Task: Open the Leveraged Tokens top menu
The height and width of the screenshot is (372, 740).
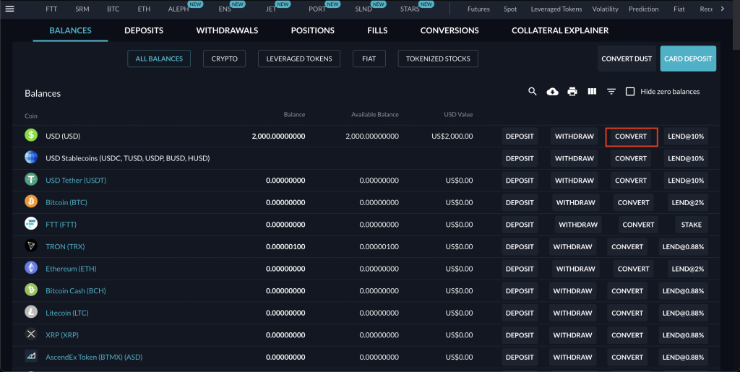Action: tap(556, 9)
